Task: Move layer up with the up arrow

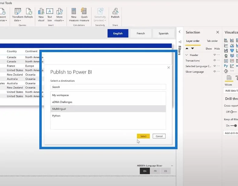Action: tap(187, 49)
